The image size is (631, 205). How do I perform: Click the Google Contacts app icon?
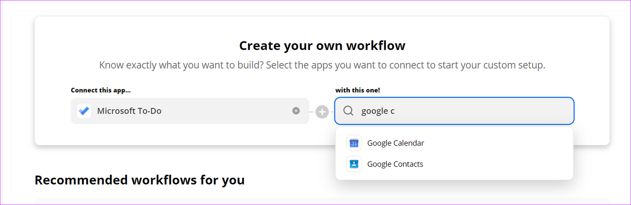pos(354,164)
